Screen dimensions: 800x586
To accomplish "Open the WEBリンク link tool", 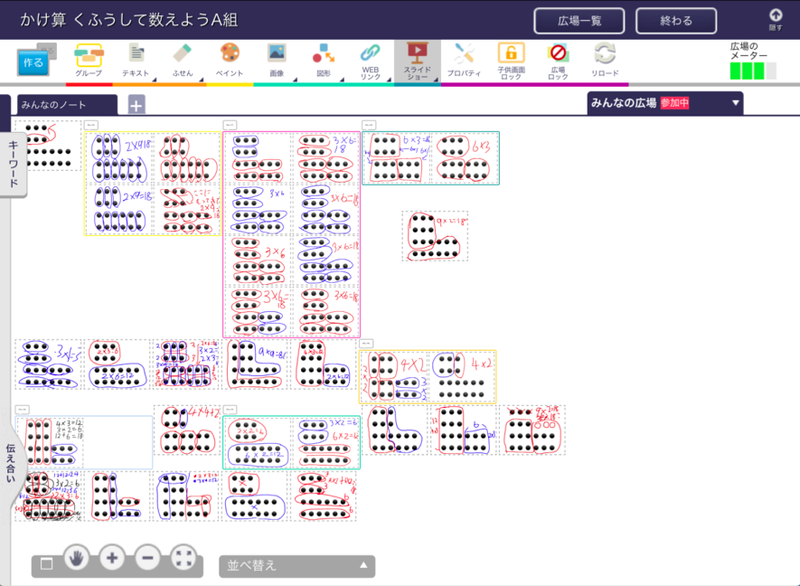I will click(x=371, y=60).
